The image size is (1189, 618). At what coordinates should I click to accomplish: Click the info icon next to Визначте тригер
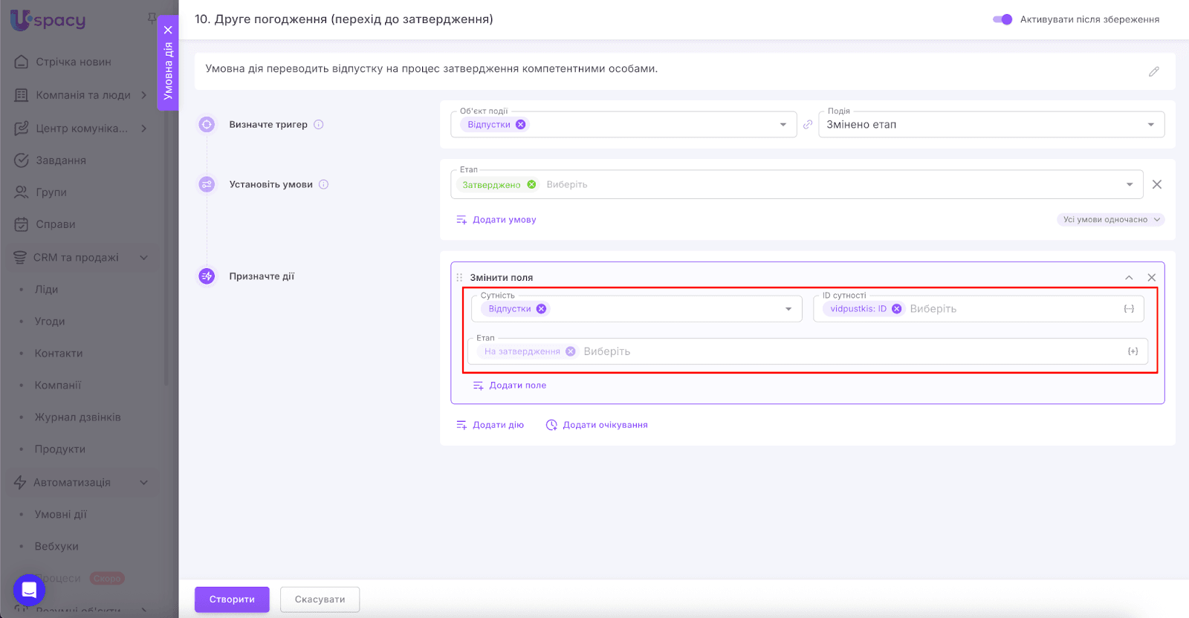pos(319,125)
